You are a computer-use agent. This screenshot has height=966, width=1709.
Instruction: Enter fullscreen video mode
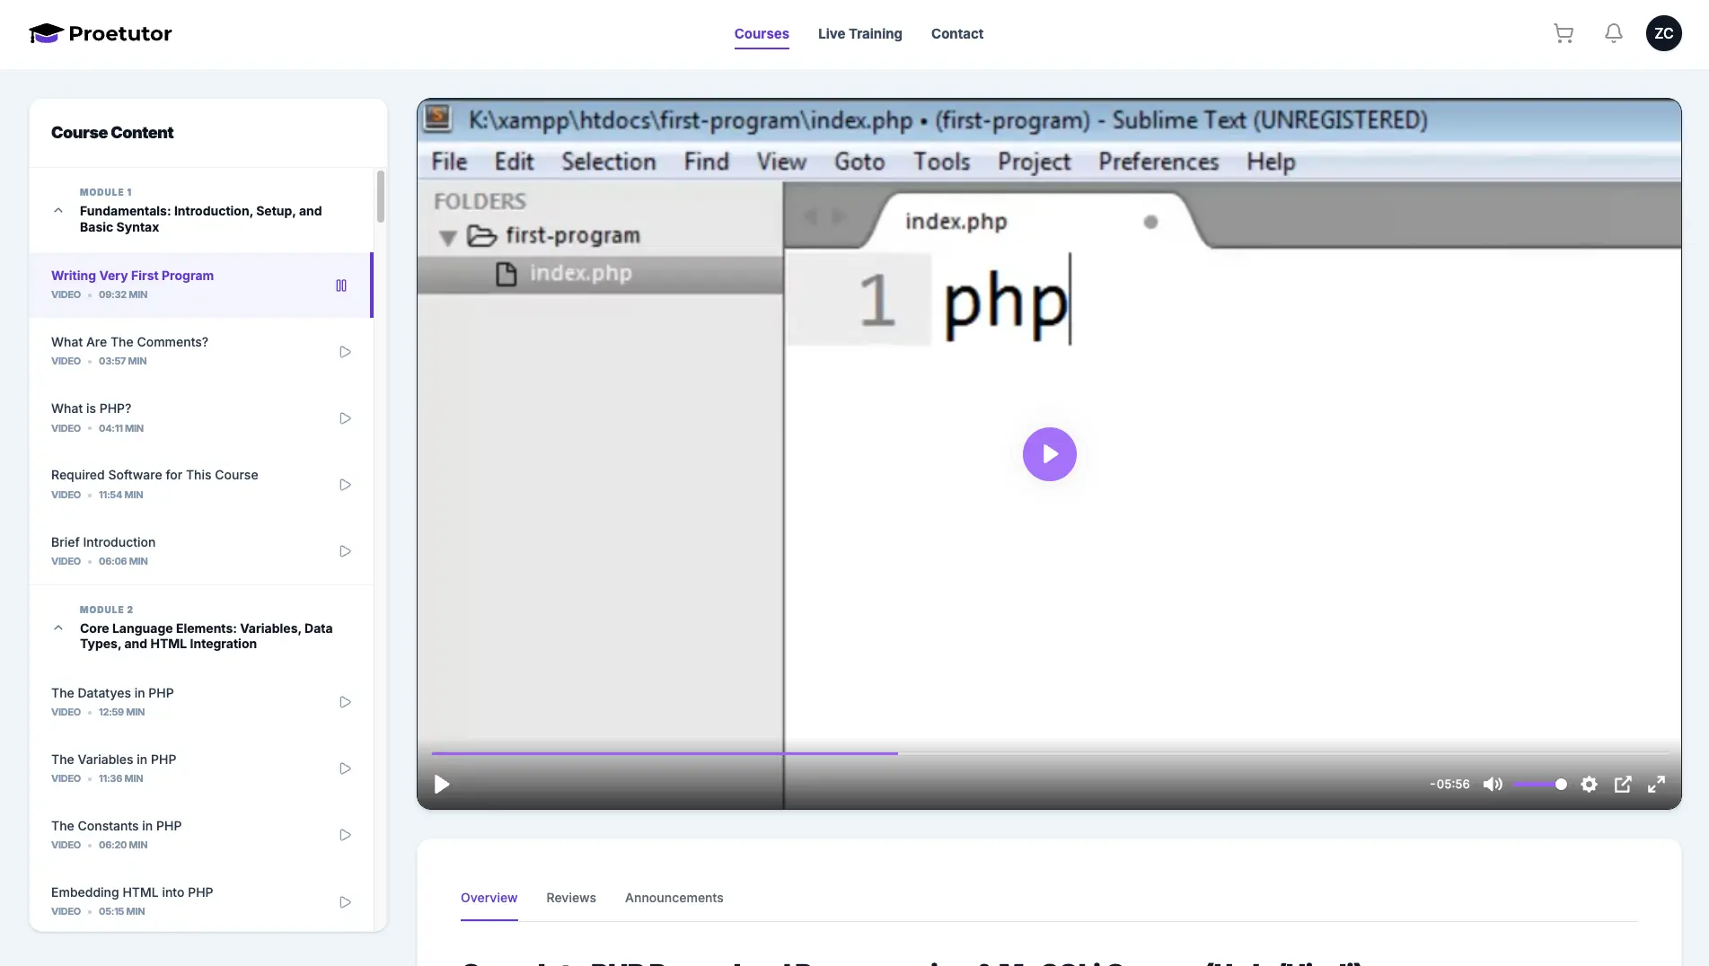(x=1656, y=785)
